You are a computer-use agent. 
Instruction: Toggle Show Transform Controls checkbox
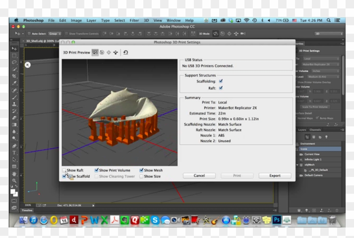coord(67,34)
